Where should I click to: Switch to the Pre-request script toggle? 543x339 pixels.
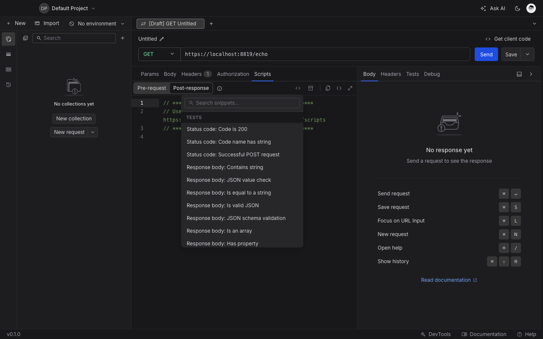pos(151,88)
